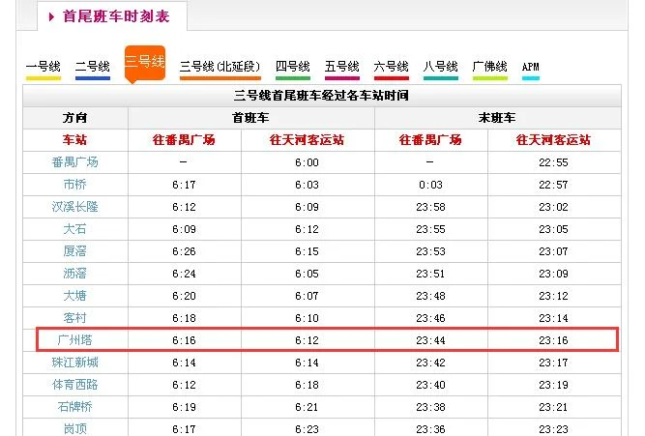
Task: Click the 车站 column header
Action: point(74,140)
